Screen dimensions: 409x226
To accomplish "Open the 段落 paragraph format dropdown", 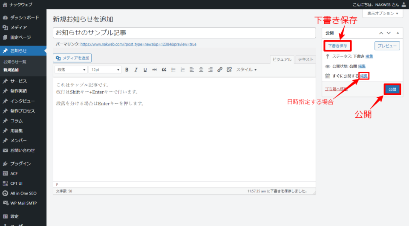I will [71, 70].
